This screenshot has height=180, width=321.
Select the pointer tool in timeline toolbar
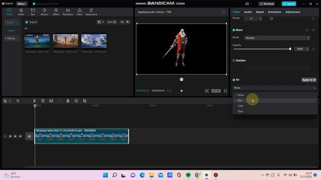[5, 101]
